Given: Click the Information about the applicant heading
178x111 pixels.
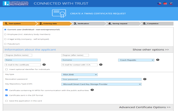Looking at the screenshot, I should coord(30,50).
